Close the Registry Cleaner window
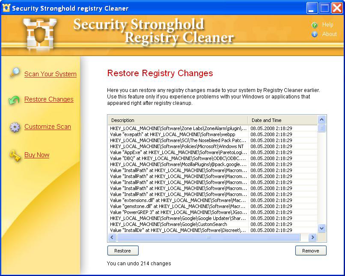 click(x=337, y=8)
